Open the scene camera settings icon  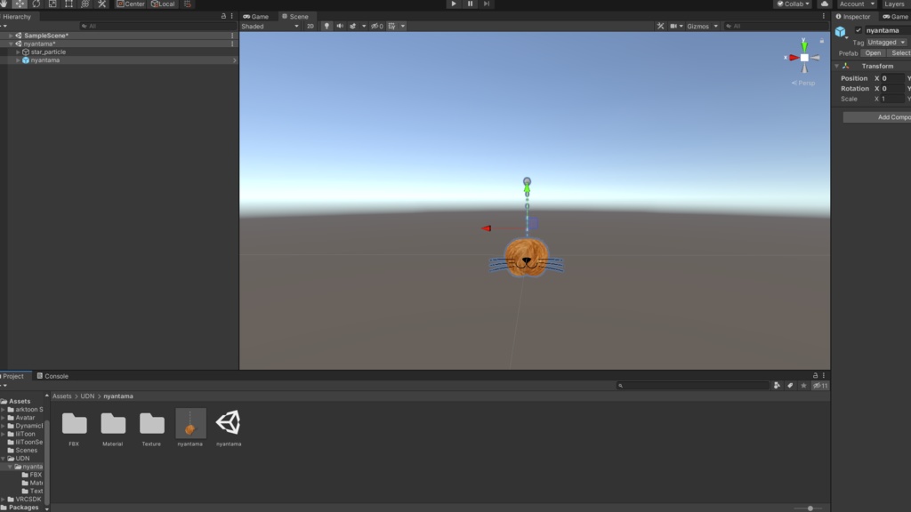676,26
